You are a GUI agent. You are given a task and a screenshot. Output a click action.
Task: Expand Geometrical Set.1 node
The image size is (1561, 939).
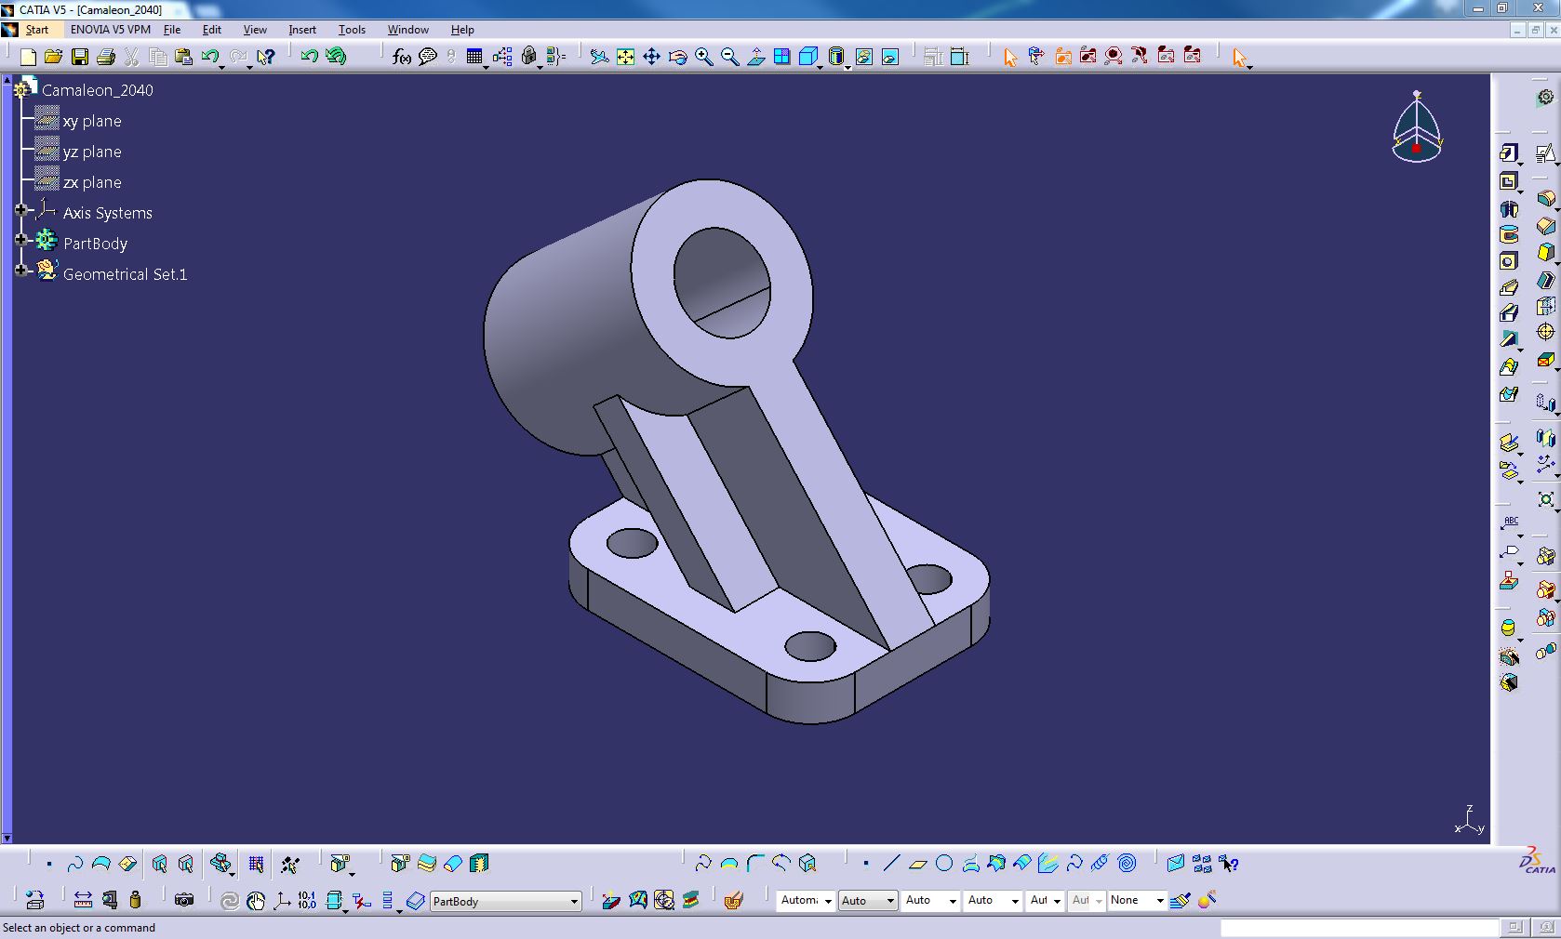(x=21, y=271)
